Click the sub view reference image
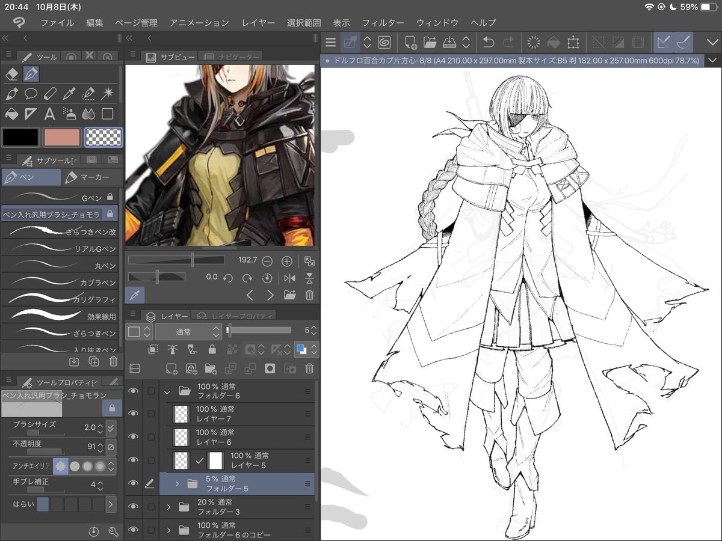Viewport: 722px width, 541px height. (220, 155)
